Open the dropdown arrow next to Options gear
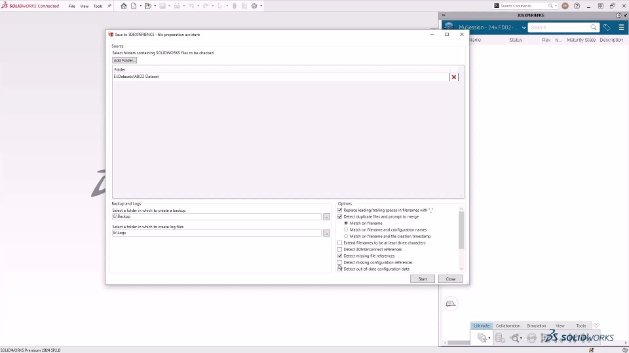The image size is (629, 353). pyautogui.click(x=261, y=6)
